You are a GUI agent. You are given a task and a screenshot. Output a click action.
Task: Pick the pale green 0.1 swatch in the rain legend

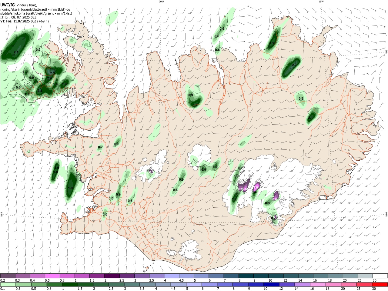coord(8,285)
